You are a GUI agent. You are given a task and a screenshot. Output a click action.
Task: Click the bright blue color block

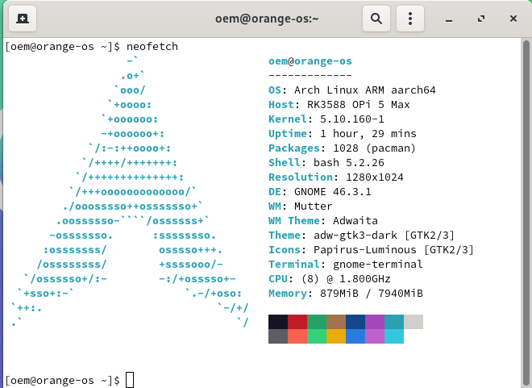coord(355,336)
